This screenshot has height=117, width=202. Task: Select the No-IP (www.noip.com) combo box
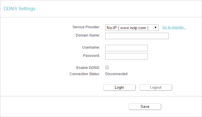pos(132,28)
